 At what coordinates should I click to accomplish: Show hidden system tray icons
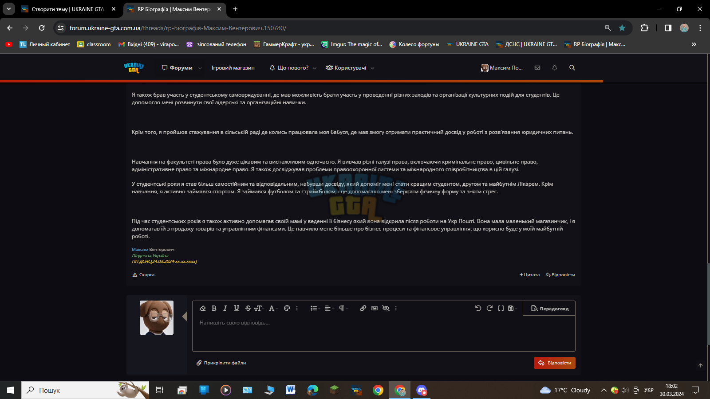click(603, 390)
